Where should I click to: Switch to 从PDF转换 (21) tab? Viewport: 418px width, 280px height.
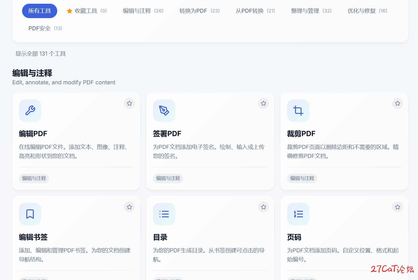coord(255,11)
